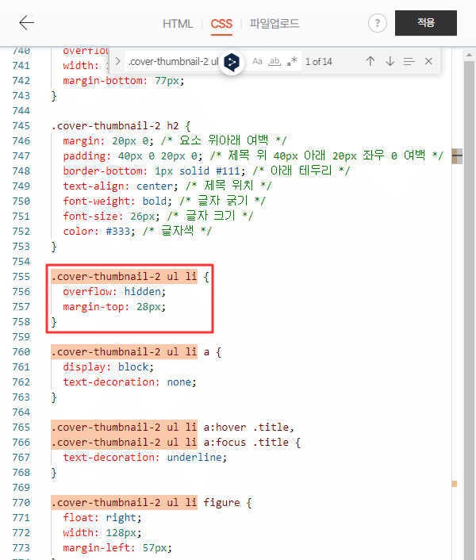Screen dimensions: 476x560
Task: Click line number 770
Action: point(21,503)
